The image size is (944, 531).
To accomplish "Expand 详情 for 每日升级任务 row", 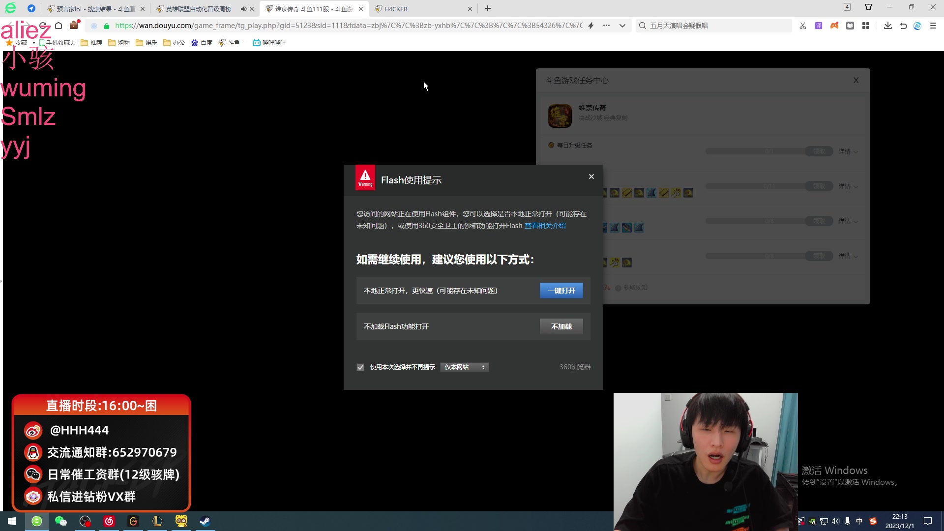I will 848,151.
